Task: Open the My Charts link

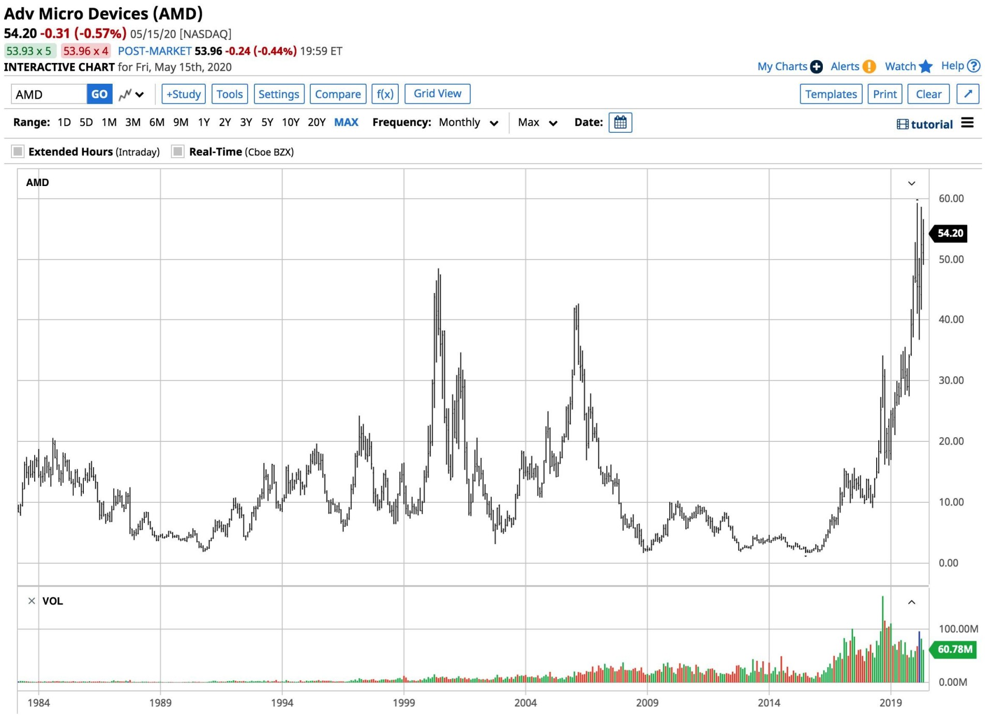Action: click(782, 67)
